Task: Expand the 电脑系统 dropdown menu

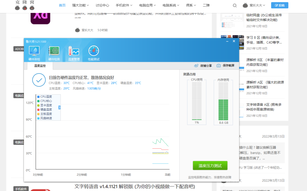Action: [171, 5]
